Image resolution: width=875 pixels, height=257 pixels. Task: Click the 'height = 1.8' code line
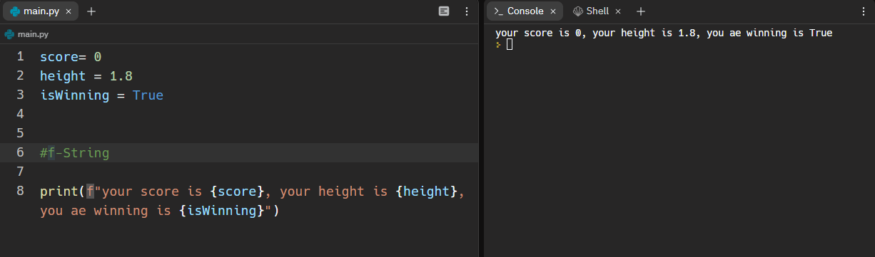(86, 75)
